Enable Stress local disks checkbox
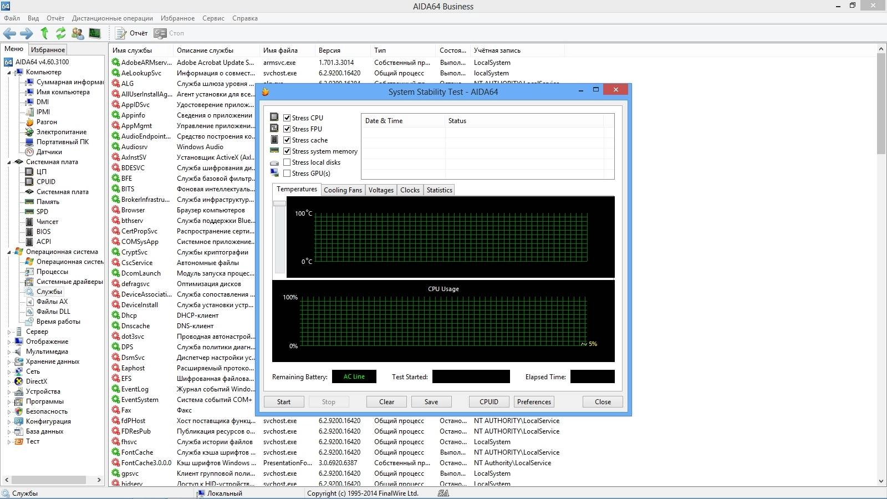This screenshot has height=499, width=887. (x=287, y=162)
